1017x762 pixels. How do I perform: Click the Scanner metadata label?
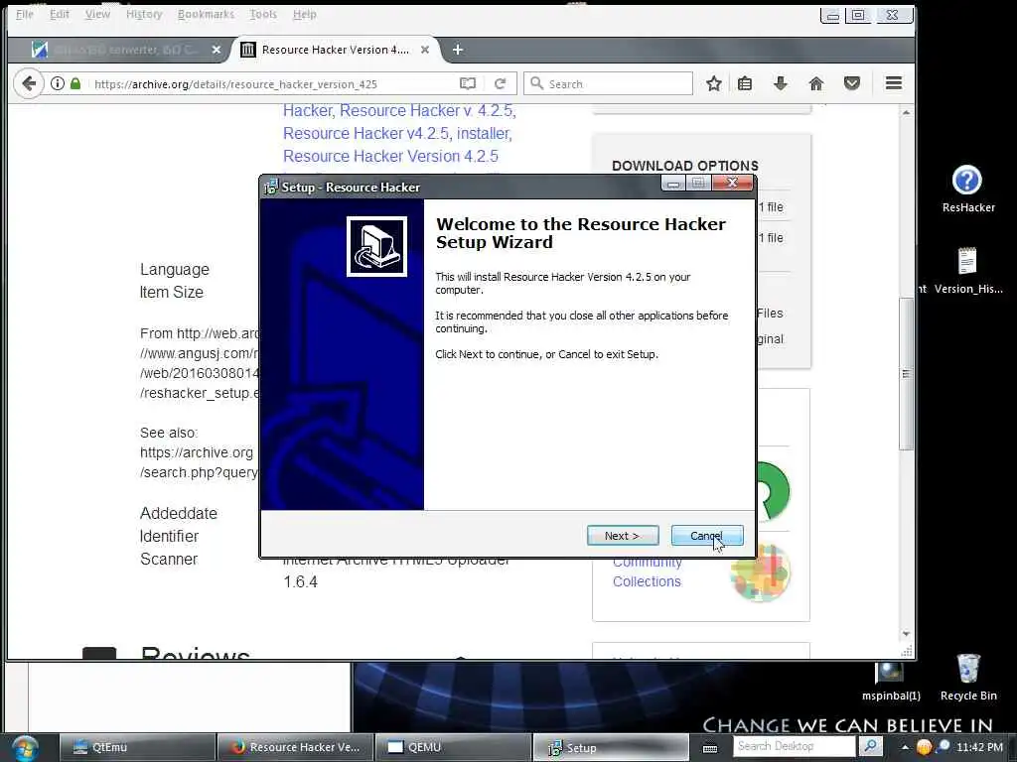[169, 560]
